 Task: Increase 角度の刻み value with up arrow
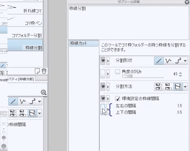180,73
